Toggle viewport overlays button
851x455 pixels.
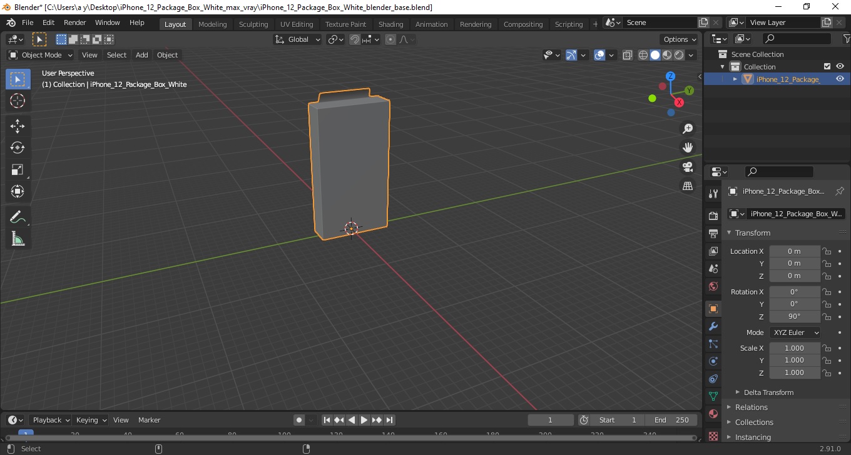pos(599,55)
